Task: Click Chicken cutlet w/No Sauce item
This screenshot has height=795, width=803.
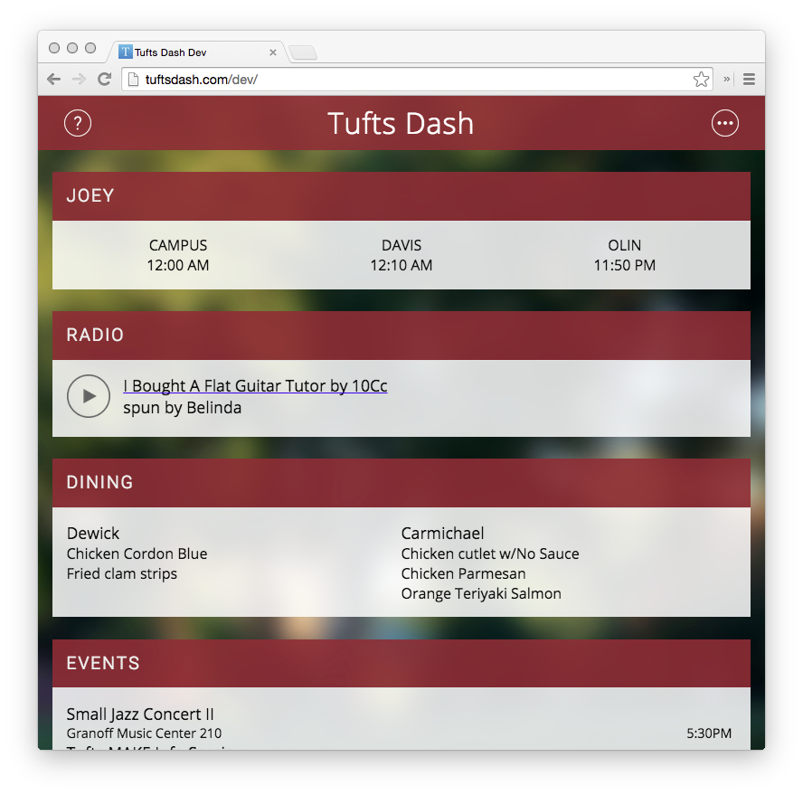Action: point(490,554)
